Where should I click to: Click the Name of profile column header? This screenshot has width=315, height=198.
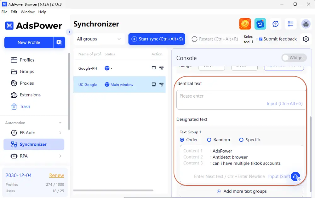point(89,54)
